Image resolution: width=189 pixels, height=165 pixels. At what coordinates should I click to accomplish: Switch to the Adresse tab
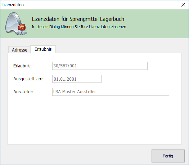click(x=19, y=50)
